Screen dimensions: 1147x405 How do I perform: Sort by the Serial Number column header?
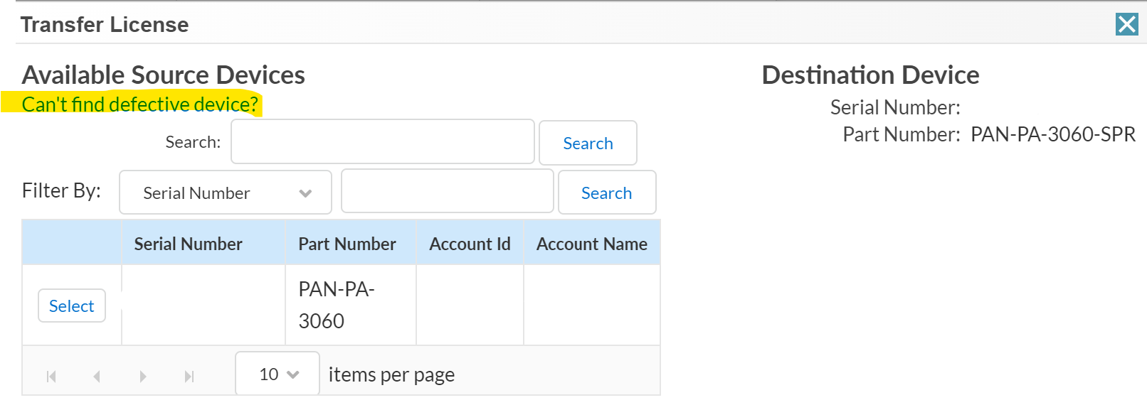click(189, 244)
